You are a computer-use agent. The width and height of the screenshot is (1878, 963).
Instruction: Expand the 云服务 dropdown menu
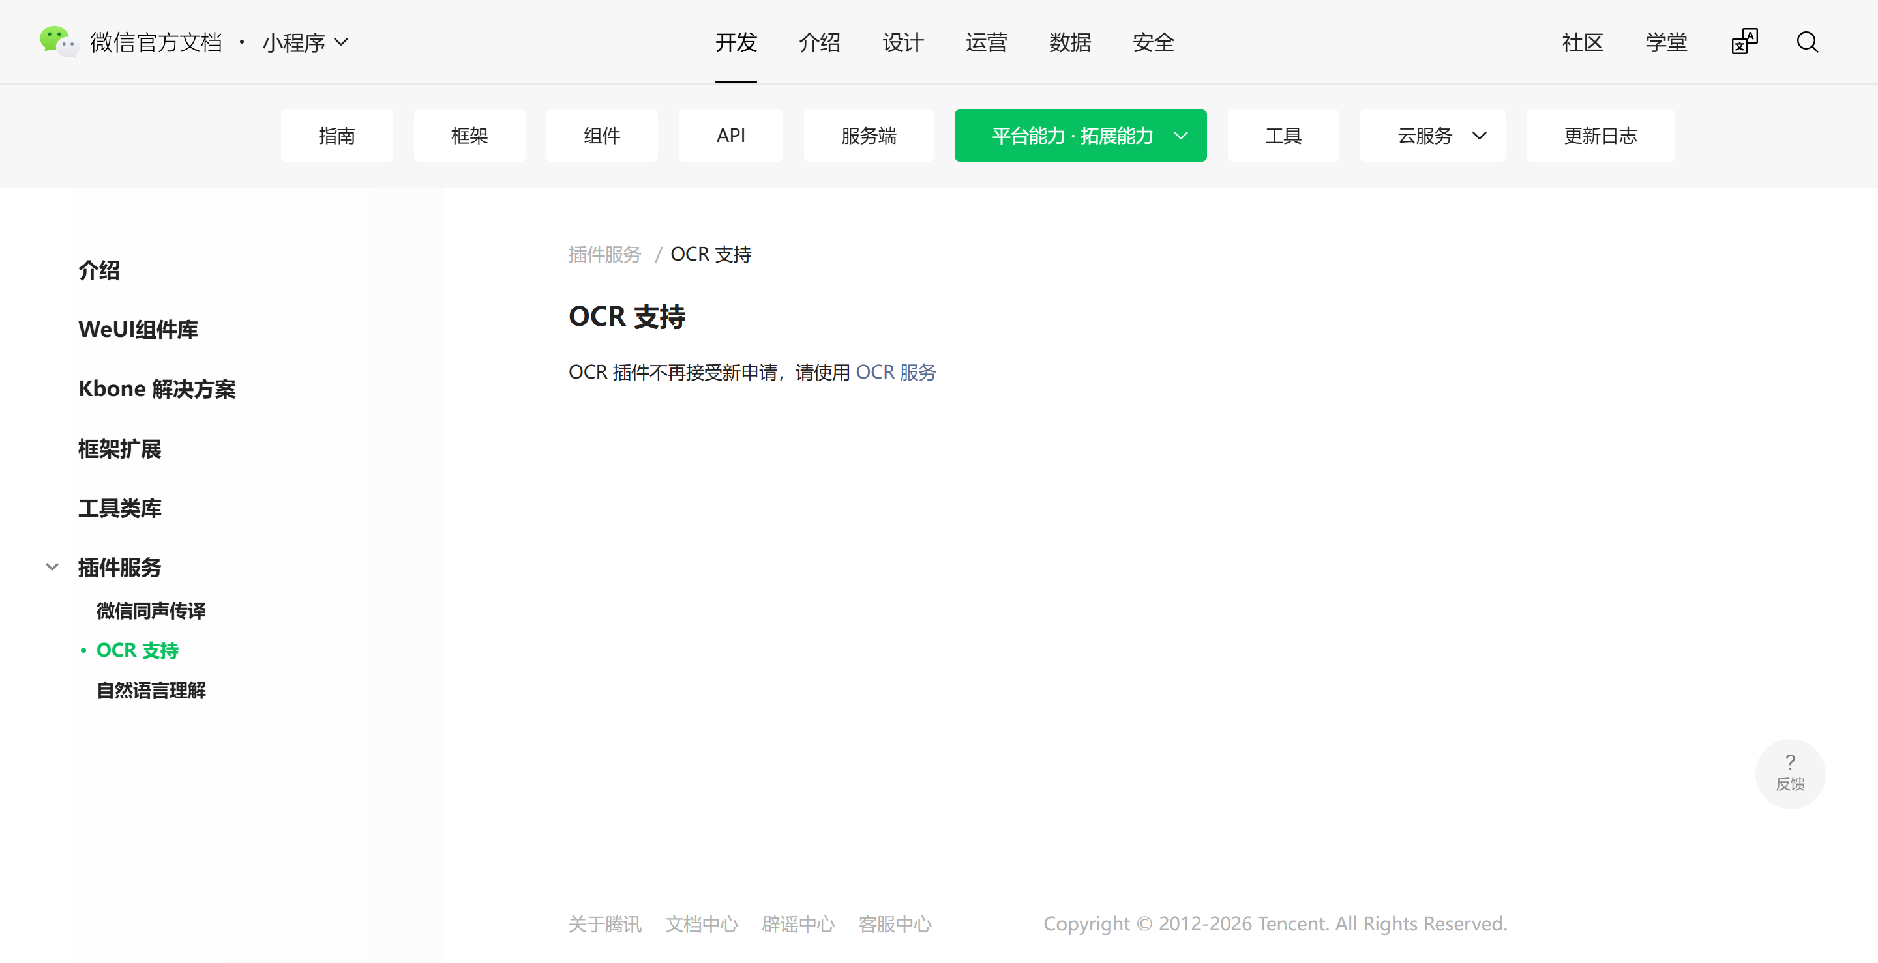tap(1432, 136)
